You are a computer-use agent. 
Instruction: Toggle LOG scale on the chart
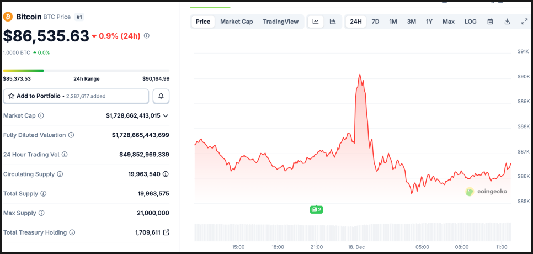pos(470,22)
